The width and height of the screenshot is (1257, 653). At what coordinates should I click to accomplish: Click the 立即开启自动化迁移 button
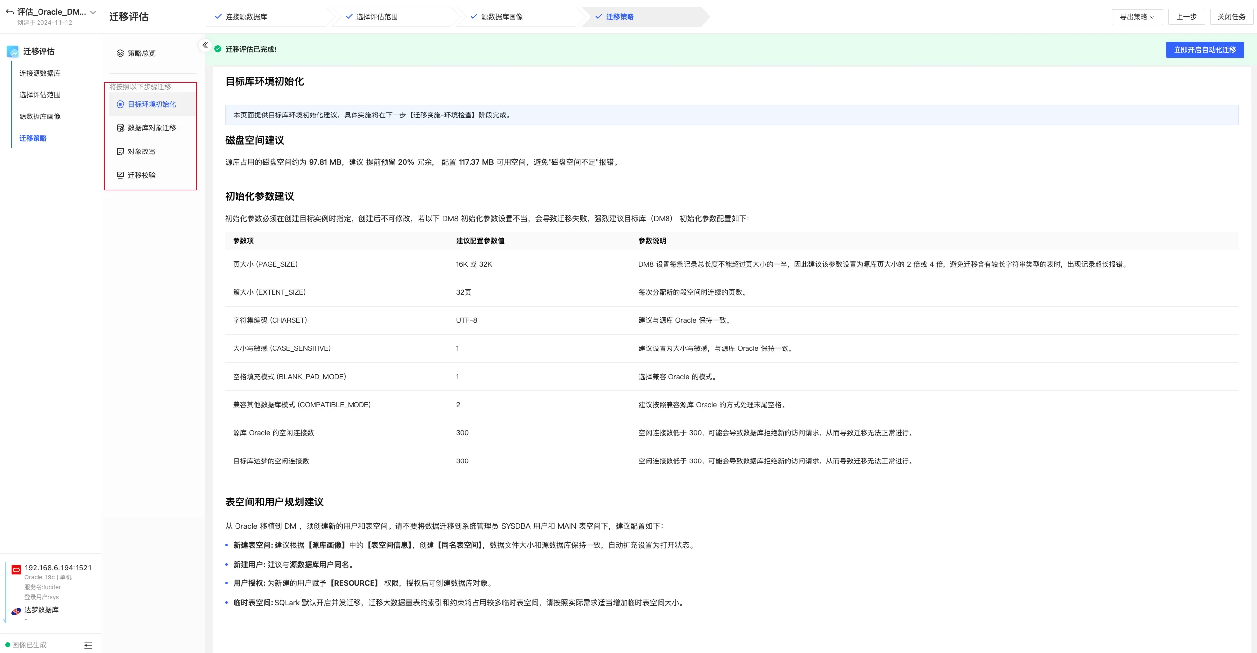tap(1204, 50)
